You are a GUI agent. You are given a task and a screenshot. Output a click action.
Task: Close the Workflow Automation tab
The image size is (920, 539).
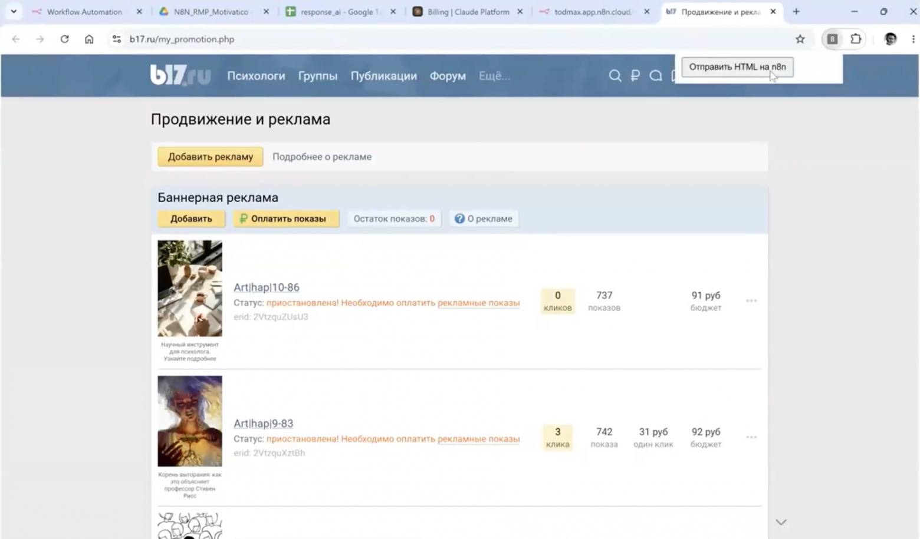pyautogui.click(x=139, y=12)
